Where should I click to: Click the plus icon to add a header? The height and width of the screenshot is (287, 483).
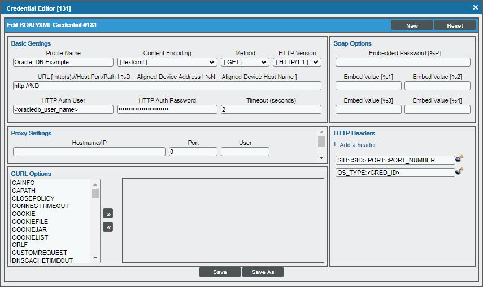point(335,145)
